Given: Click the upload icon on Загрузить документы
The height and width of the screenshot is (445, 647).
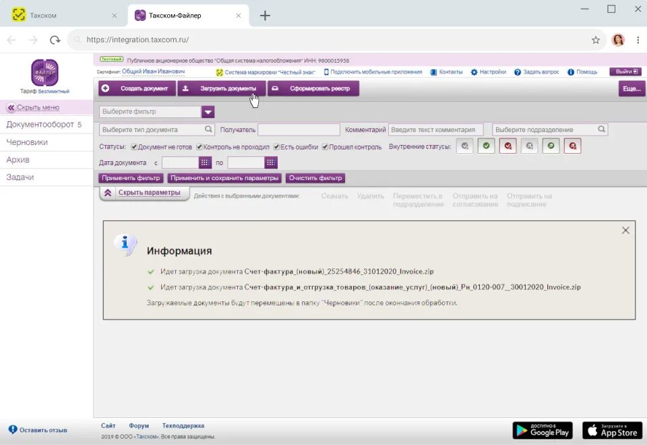Looking at the screenshot, I should [x=186, y=88].
